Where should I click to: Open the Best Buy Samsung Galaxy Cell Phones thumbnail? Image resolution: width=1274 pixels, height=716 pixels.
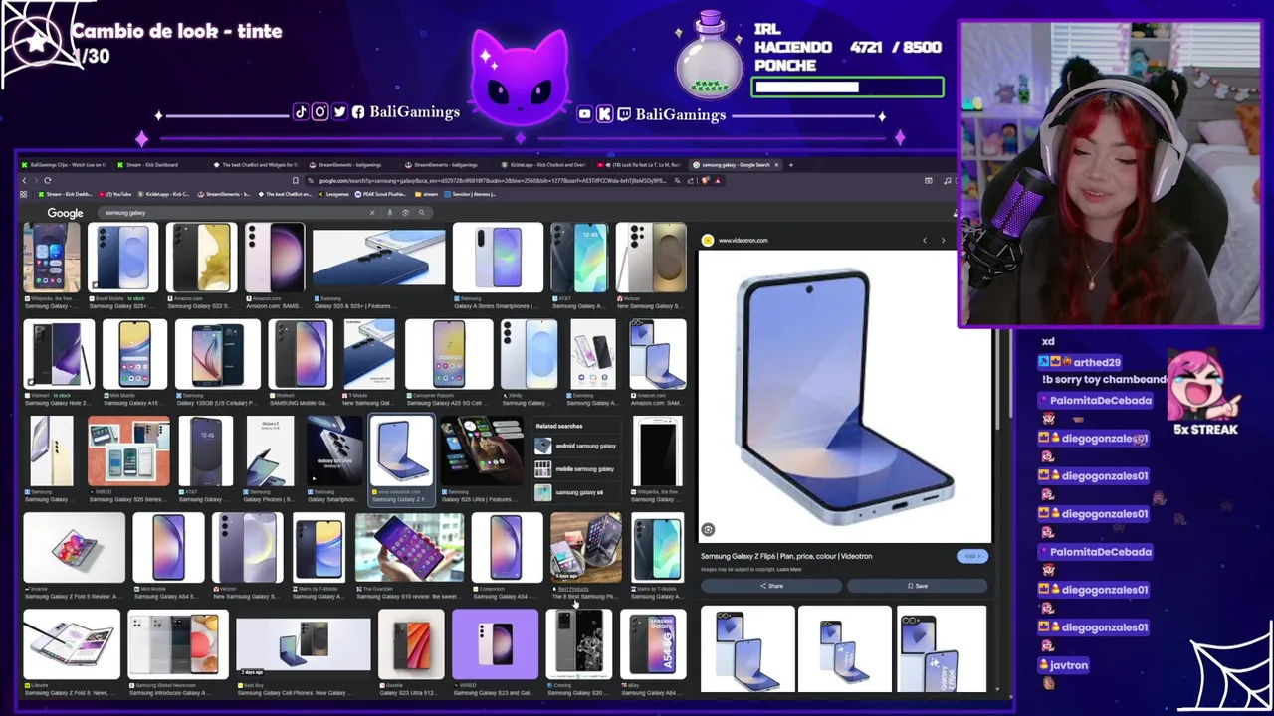click(304, 644)
